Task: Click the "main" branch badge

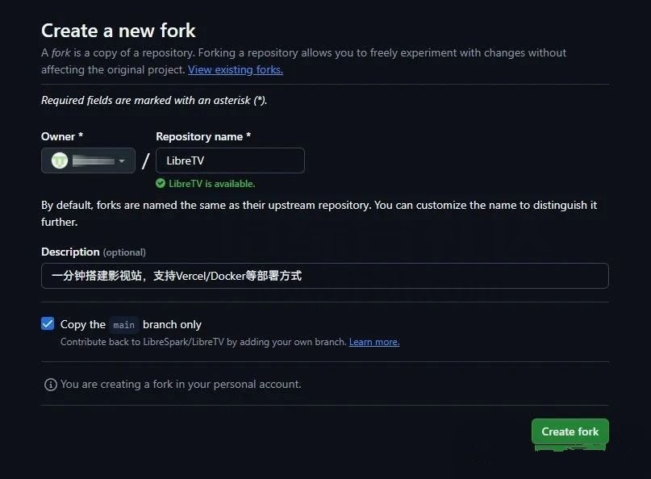Action: coord(123,325)
